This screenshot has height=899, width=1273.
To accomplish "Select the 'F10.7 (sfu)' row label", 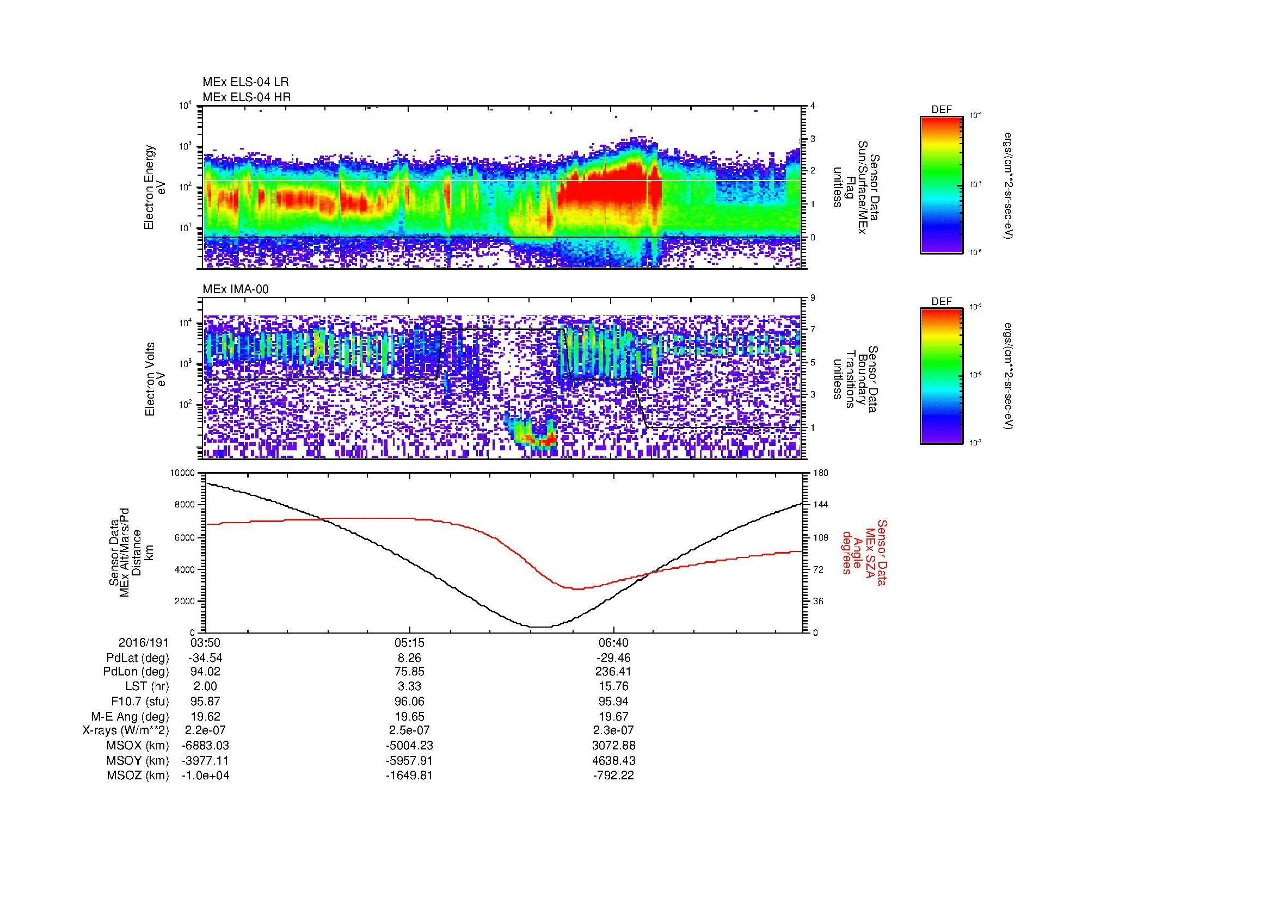I will coord(140,702).
